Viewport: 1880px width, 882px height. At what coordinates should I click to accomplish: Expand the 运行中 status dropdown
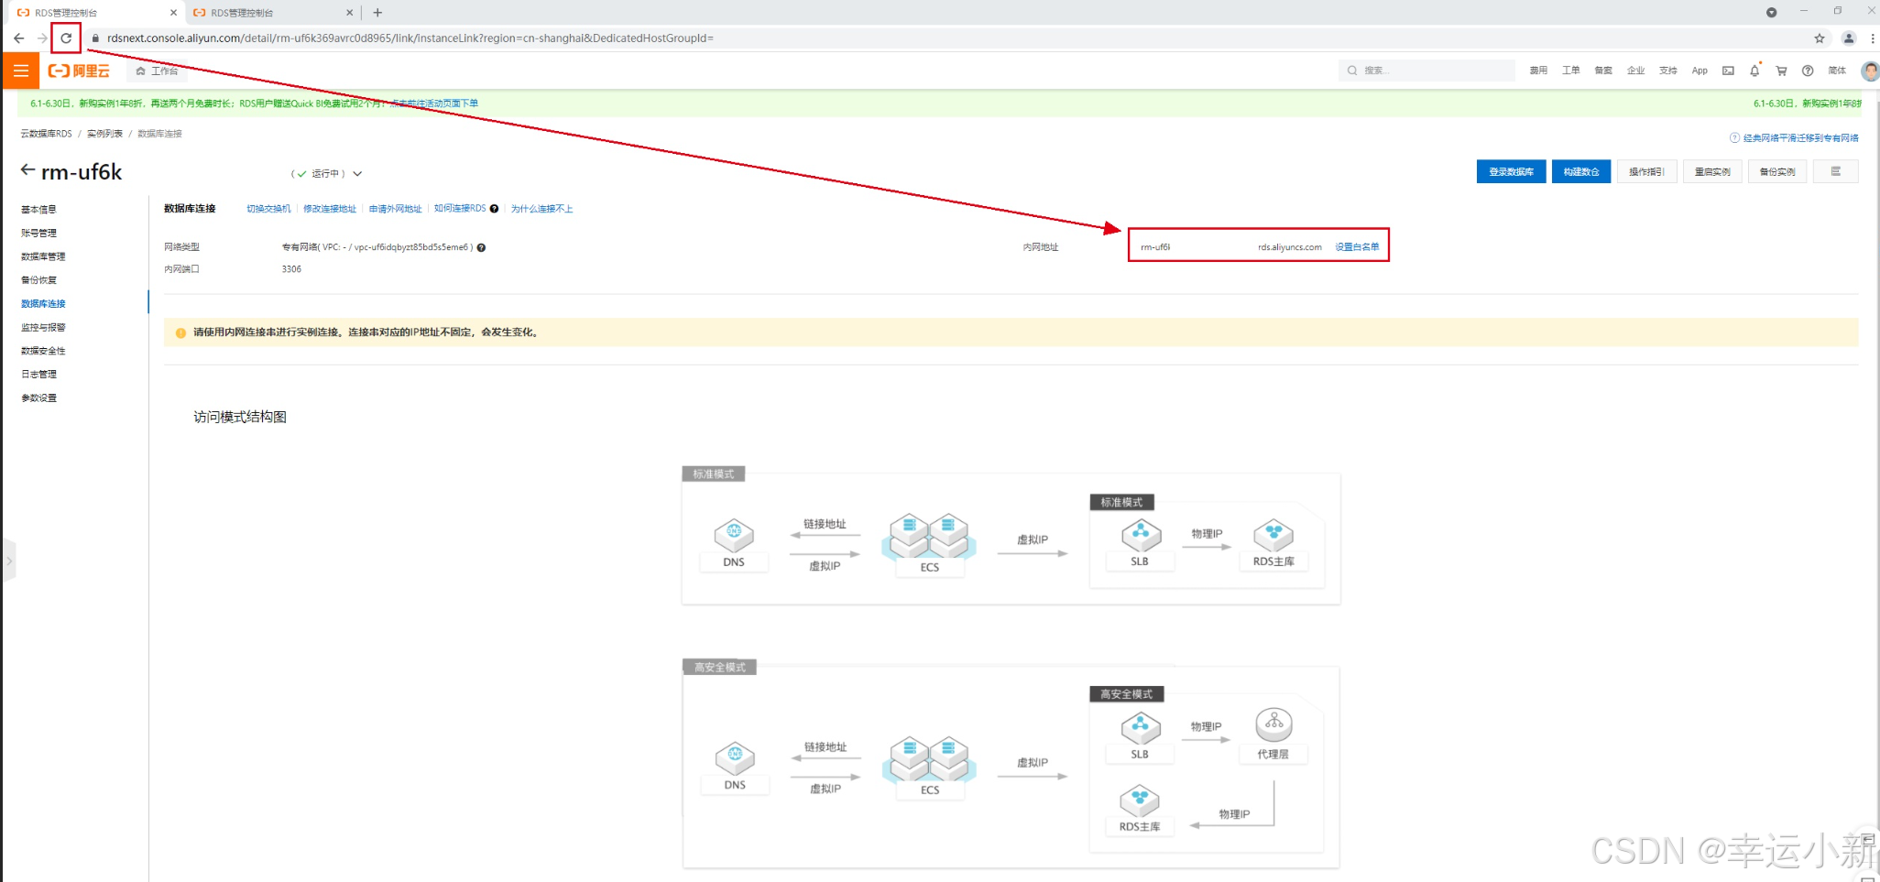pyautogui.click(x=357, y=173)
